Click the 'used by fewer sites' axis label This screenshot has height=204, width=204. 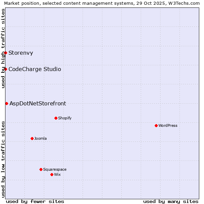click(x=35, y=201)
